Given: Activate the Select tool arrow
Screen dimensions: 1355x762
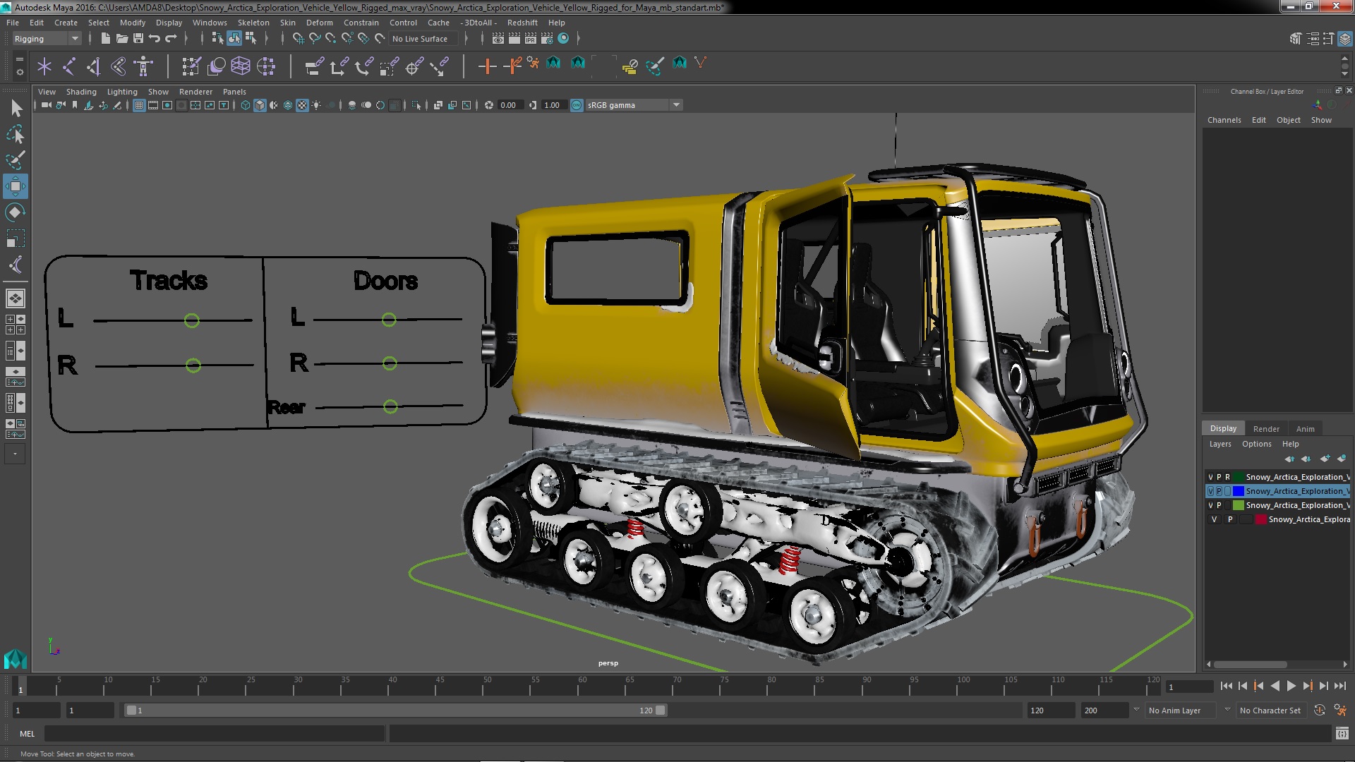Looking at the screenshot, I should point(16,108).
